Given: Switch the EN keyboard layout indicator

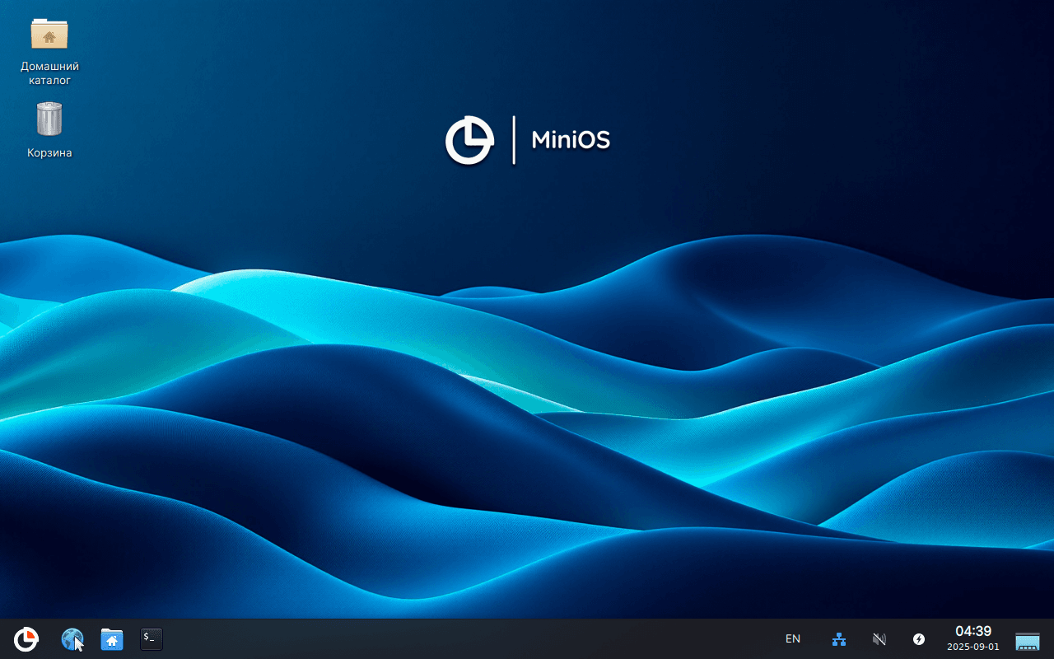Looking at the screenshot, I should coord(793,639).
